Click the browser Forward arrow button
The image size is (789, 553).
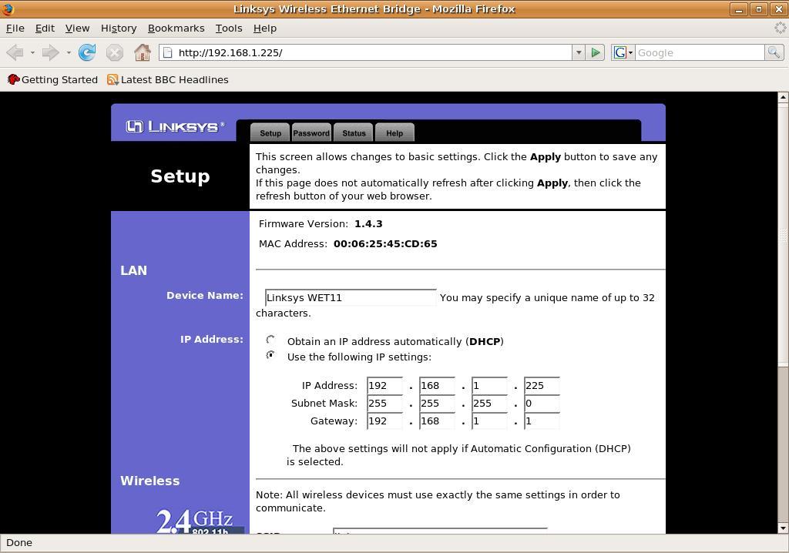coord(50,52)
